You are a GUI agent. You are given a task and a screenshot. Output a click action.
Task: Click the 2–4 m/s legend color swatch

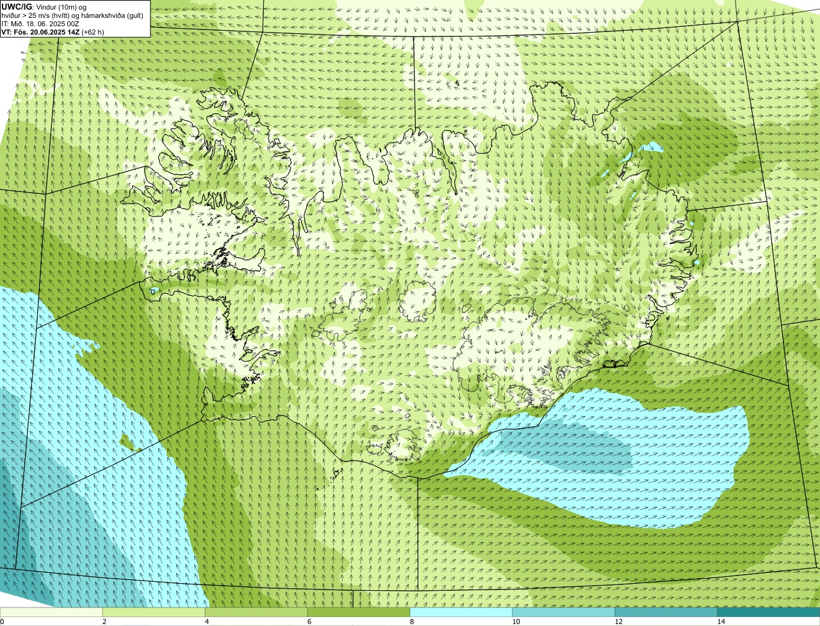tap(154, 613)
